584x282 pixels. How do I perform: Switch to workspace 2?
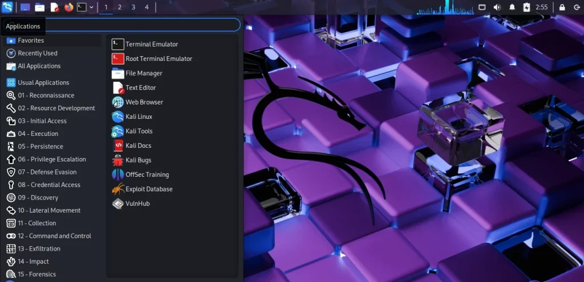pyautogui.click(x=120, y=7)
